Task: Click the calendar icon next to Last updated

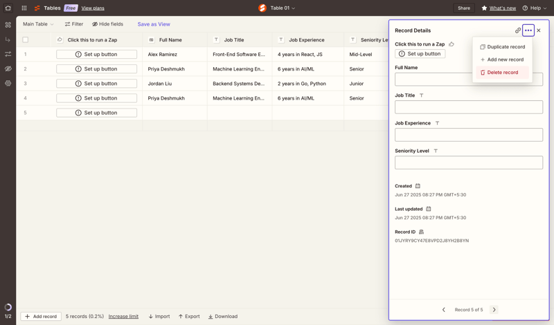Action: click(428, 209)
